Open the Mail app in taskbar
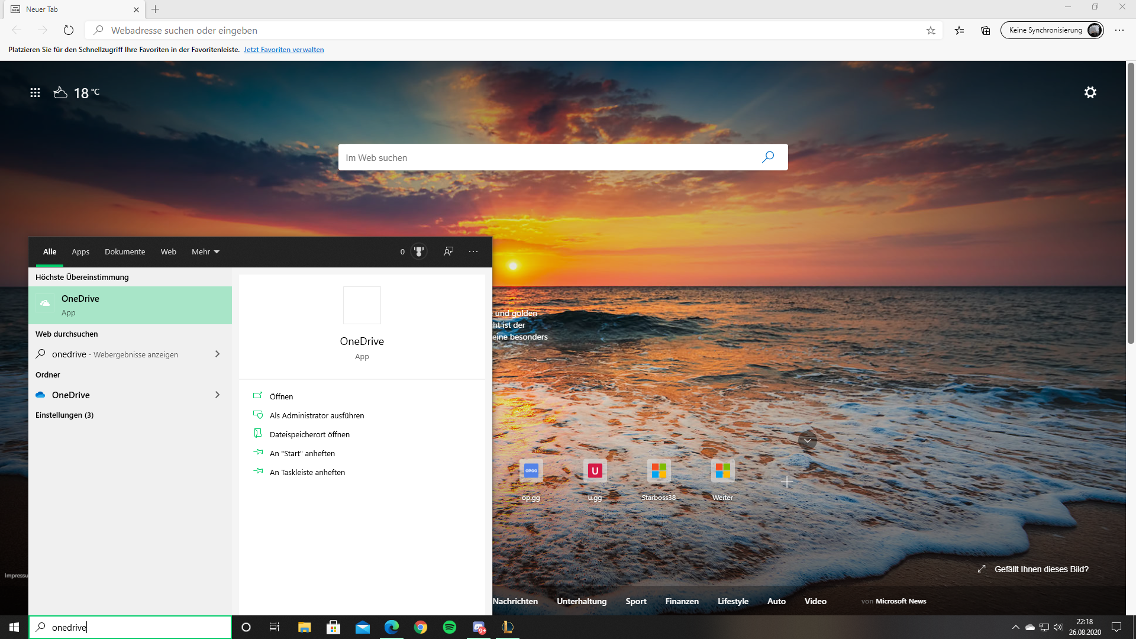Image resolution: width=1136 pixels, height=639 pixels. point(362,627)
